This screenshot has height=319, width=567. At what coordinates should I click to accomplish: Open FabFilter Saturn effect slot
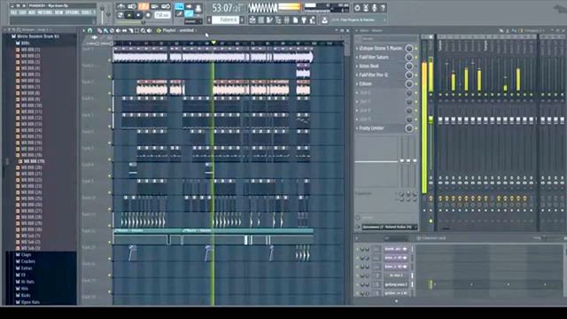coord(374,57)
